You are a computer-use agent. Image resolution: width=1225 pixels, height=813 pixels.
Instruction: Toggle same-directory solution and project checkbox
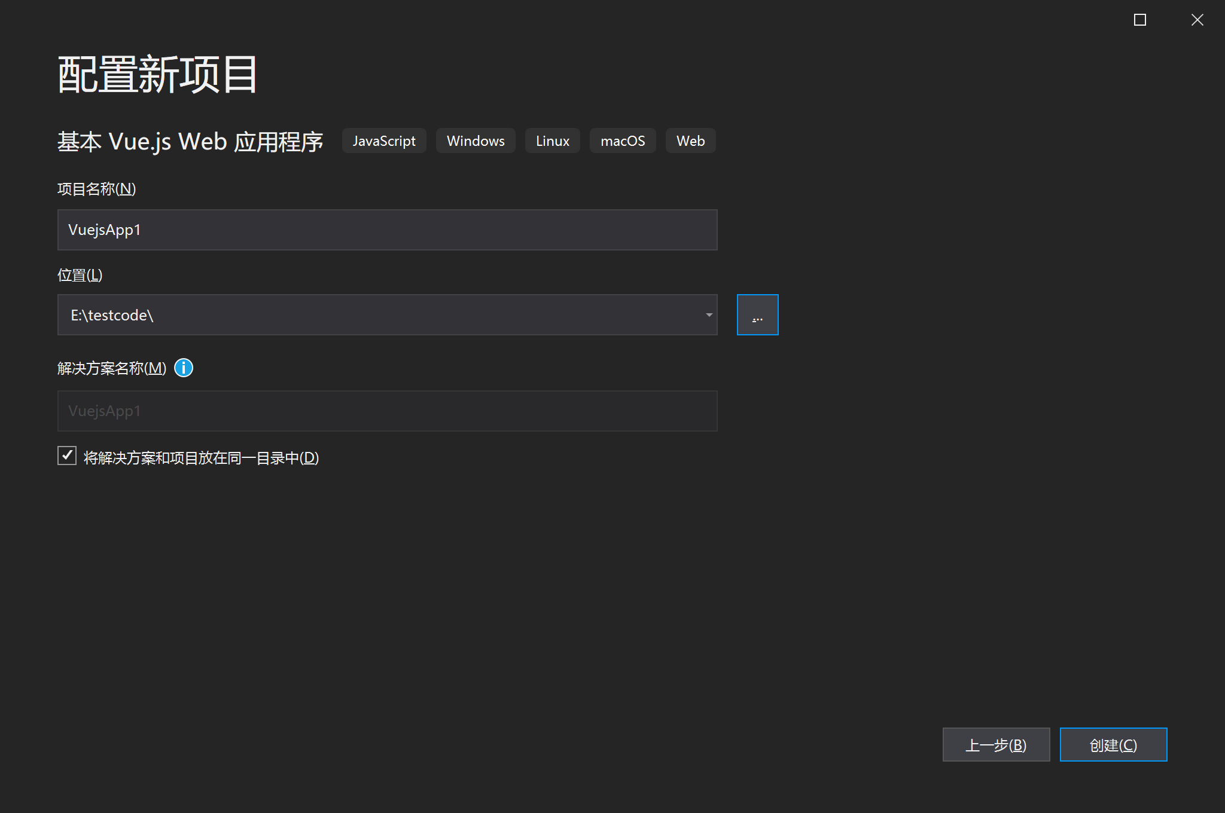pos(67,456)
